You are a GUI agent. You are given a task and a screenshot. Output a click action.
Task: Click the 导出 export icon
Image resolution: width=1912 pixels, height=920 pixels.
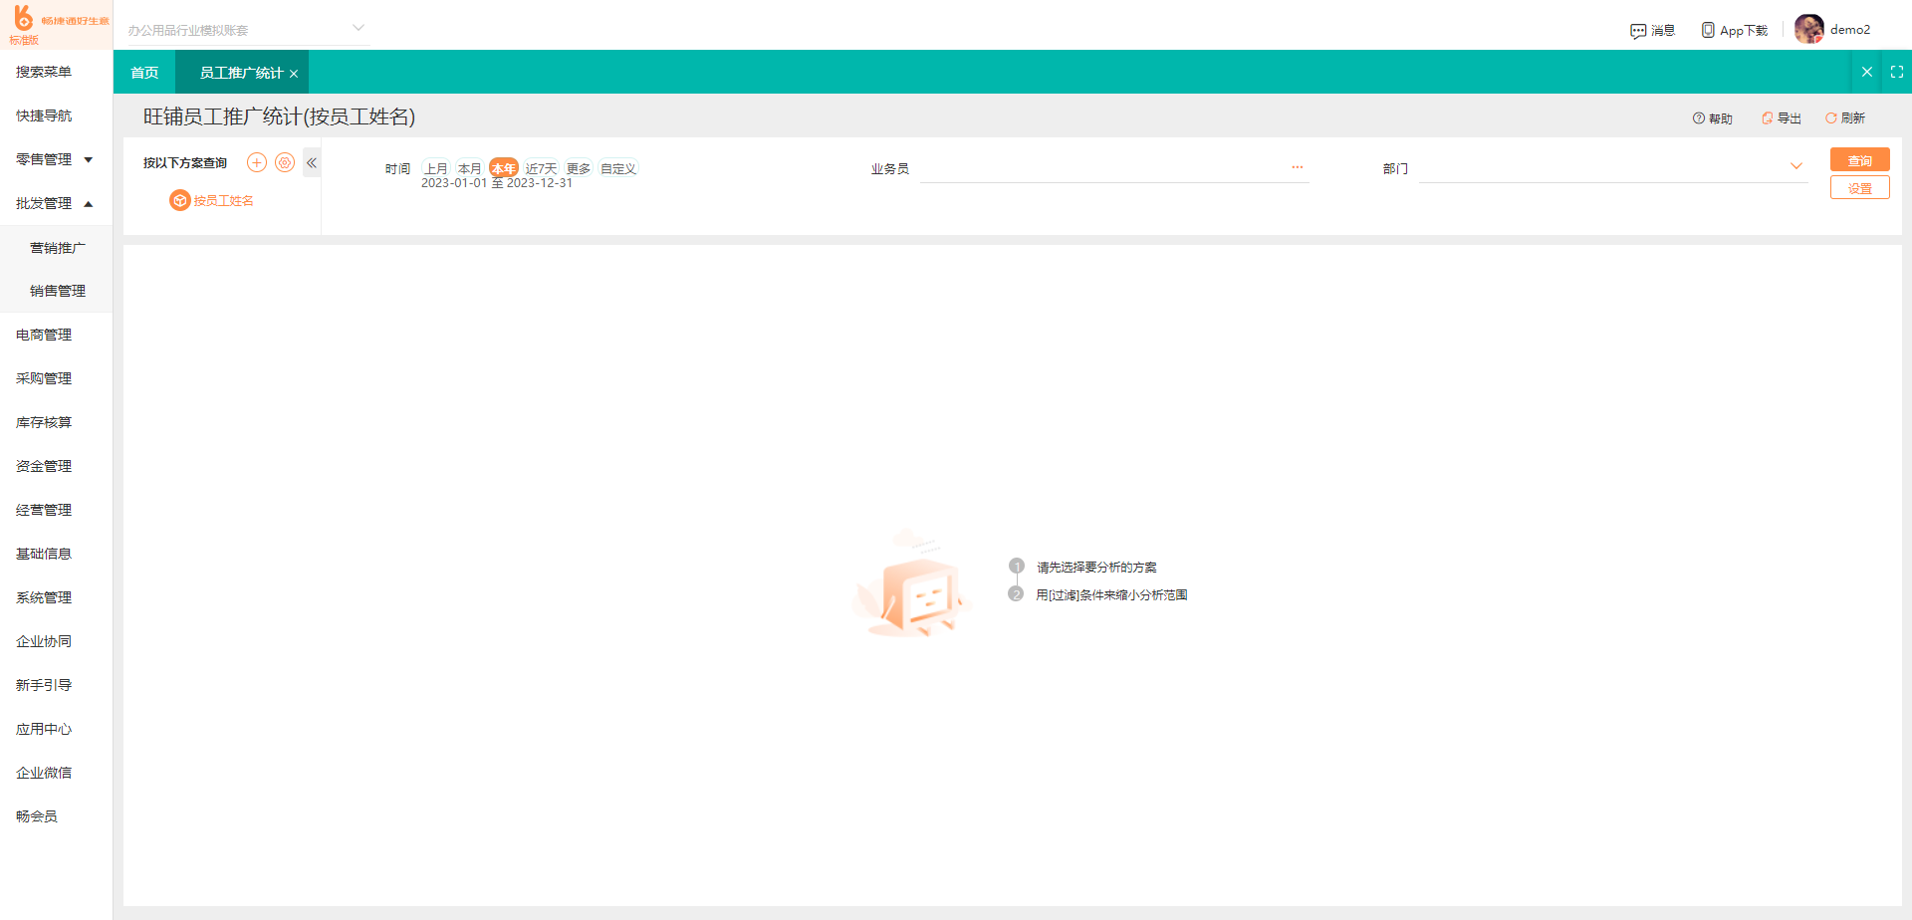tap(1768, 117)
